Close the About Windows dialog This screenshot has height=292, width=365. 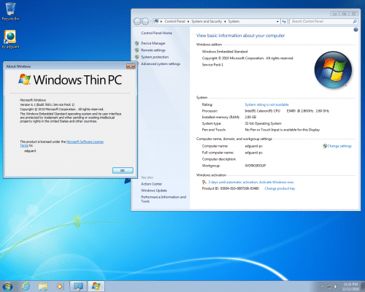point(131,66)
